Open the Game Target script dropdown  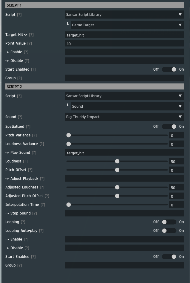[127, 25]
